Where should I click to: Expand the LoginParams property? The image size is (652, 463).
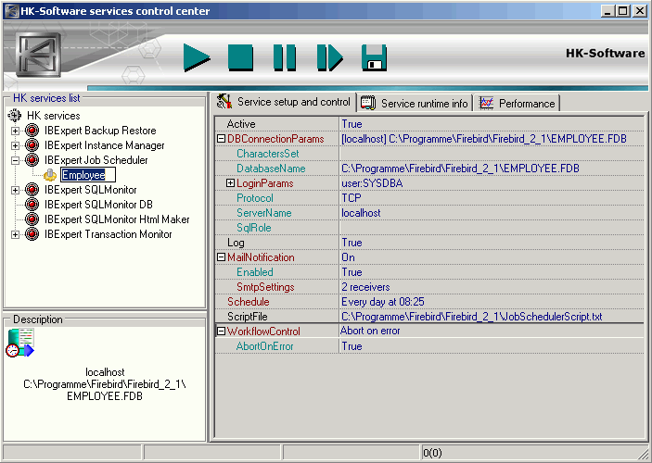[230, 183]
